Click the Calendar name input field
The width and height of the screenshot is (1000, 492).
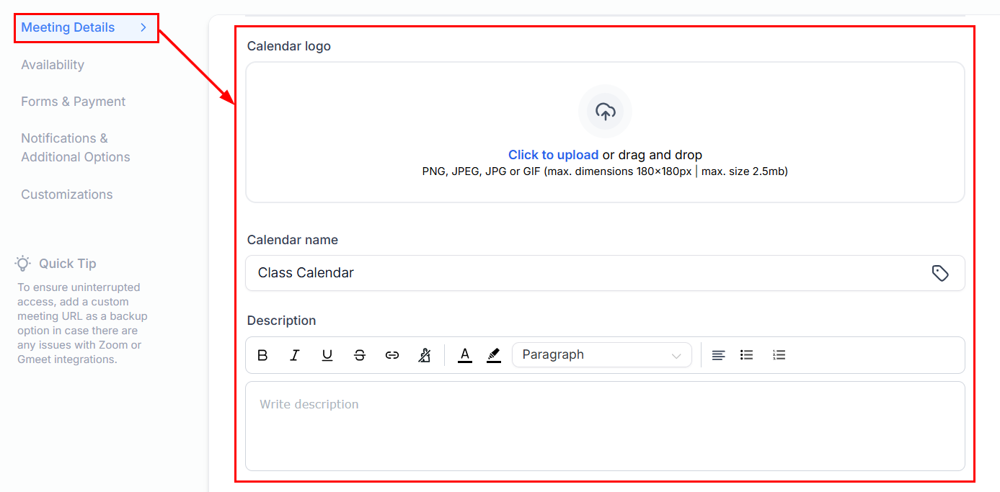click(x=605, y=273)
